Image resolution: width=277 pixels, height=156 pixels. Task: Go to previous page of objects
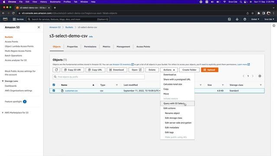(x=243, y=76)
